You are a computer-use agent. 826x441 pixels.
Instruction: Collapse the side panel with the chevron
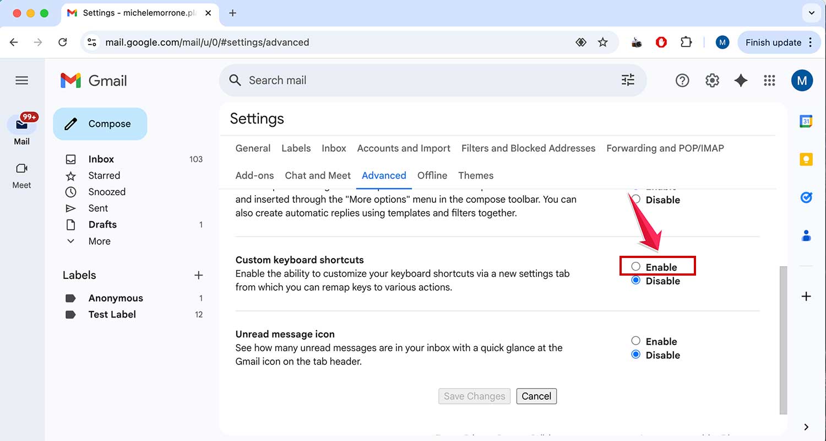click(806, 426)
